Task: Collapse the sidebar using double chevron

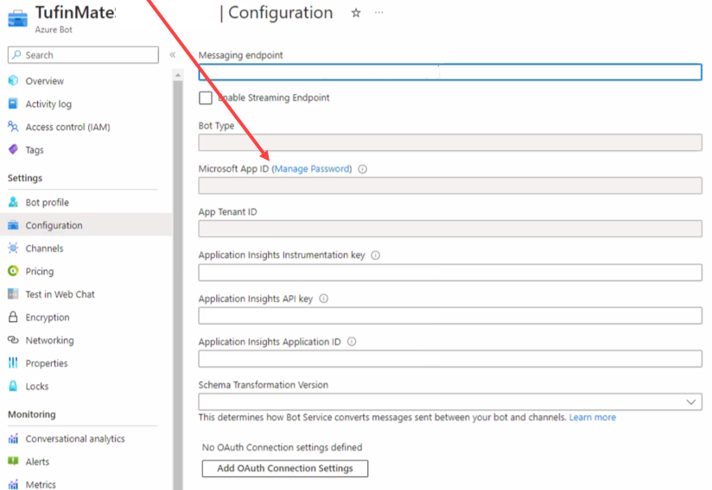Action: pos(173,55)
